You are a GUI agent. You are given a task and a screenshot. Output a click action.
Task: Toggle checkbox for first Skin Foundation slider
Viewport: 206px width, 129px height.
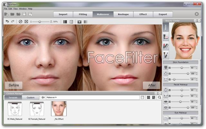tap(170, 68)
